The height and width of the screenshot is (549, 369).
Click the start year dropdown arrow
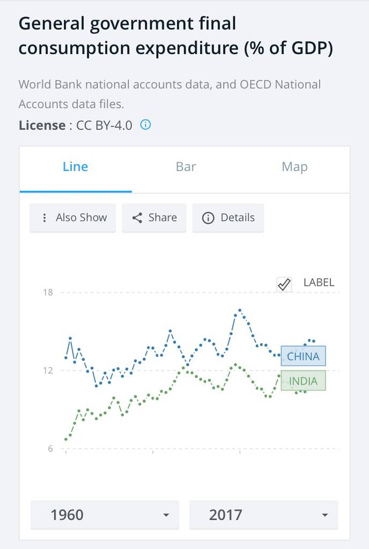point(166,515)
